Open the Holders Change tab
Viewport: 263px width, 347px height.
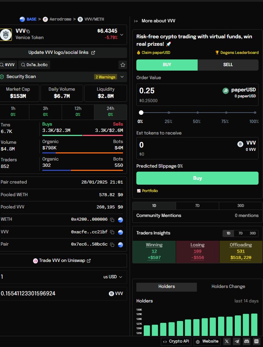click(228, 286)
